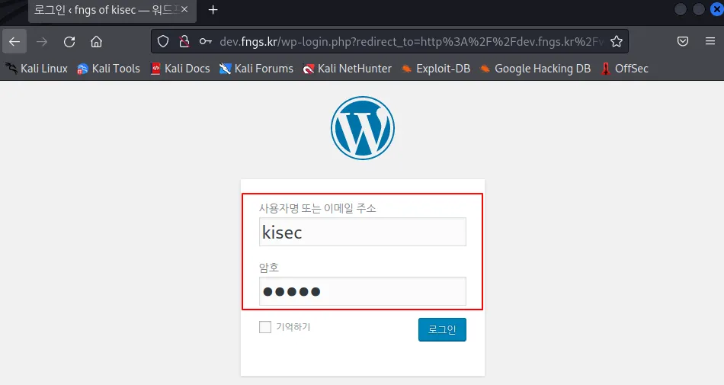This screenshot has height=385, width=724.
Task: Focus the 암호 password field
Action: coord(363,291)
